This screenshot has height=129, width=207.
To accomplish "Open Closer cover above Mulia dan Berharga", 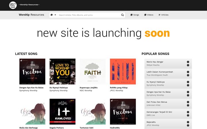I will [x=32, y=112].
